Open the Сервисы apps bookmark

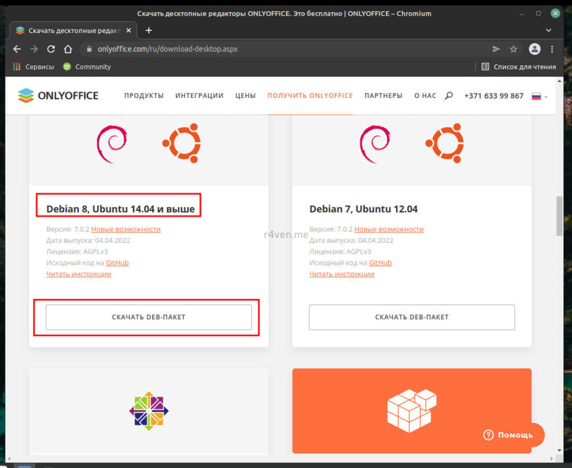tap(34, 67)
